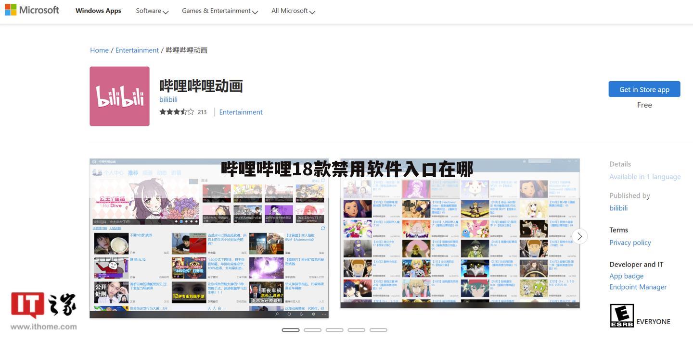Expand the All Microsoft menu
Screen dimensions: 693x340
tap(293, 11)
